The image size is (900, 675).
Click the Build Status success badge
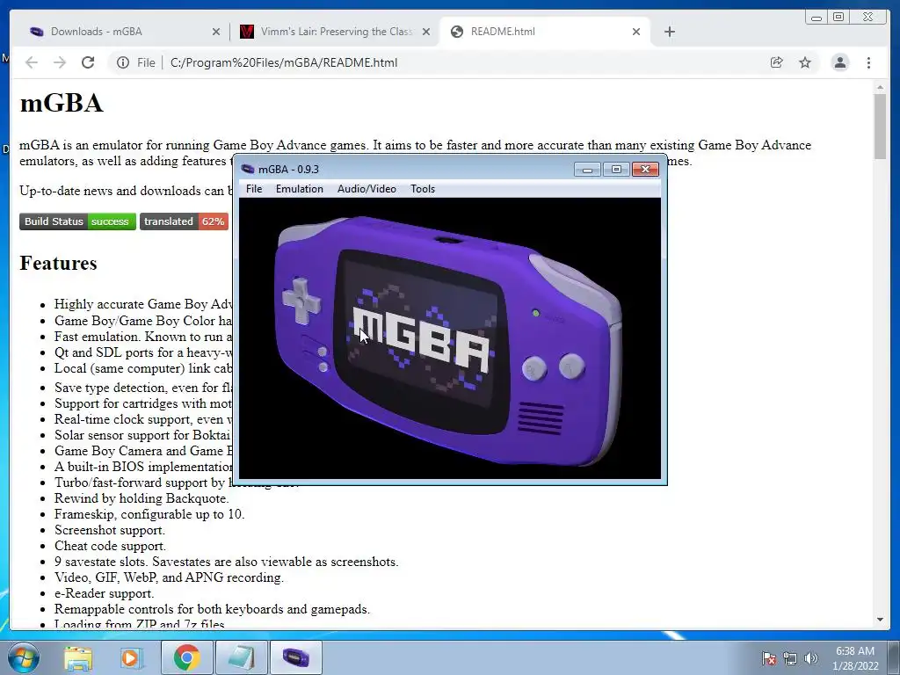click(77, 221)
